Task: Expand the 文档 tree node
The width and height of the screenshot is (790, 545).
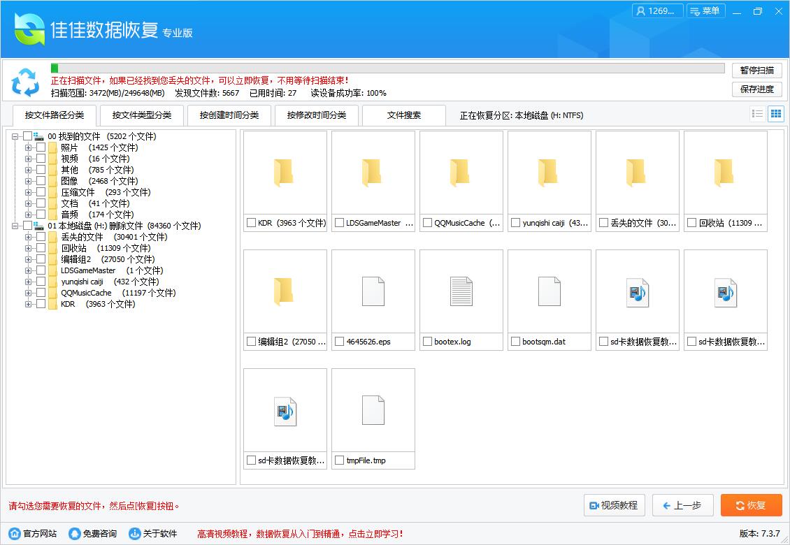Action: (28, 203)
